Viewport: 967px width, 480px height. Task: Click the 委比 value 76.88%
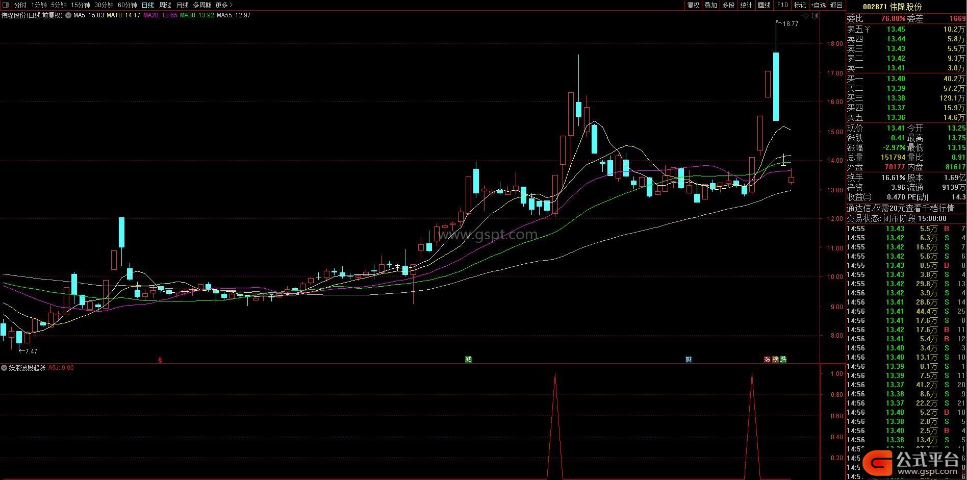(893, 18)
